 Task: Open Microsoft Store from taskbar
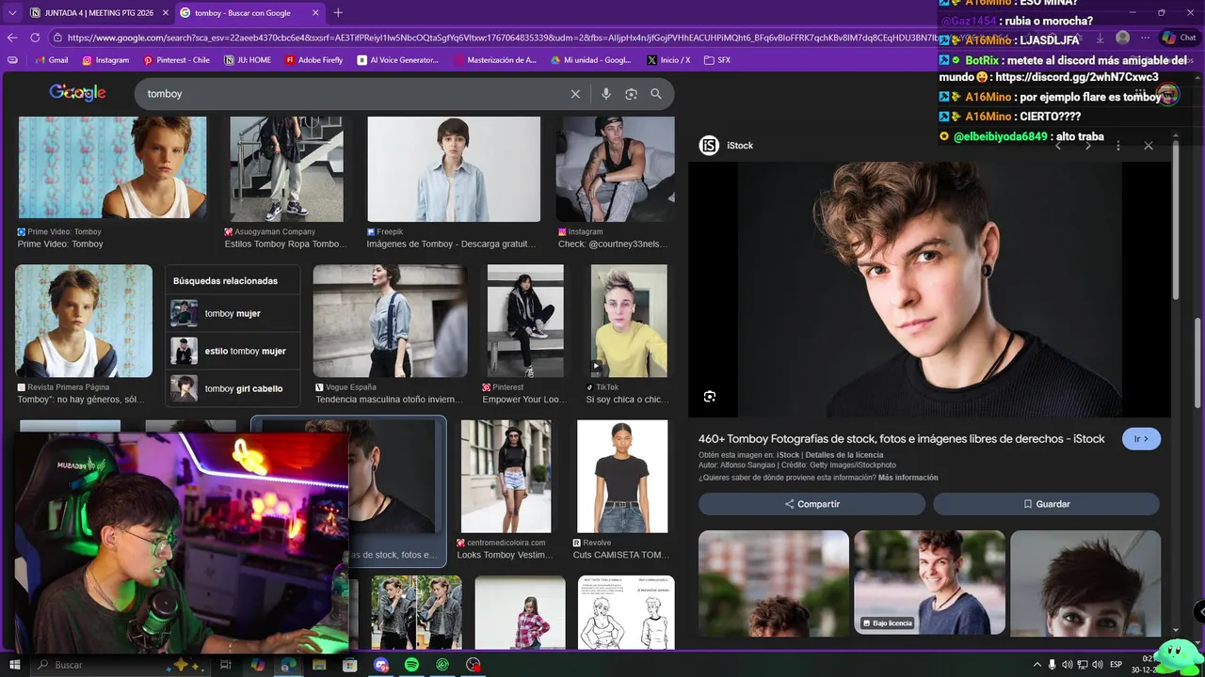tap(350, 665)
